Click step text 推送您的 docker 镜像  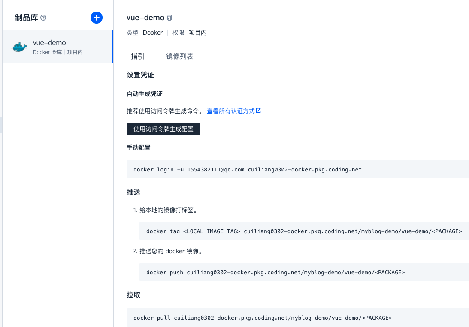click(x=172, y=251)
